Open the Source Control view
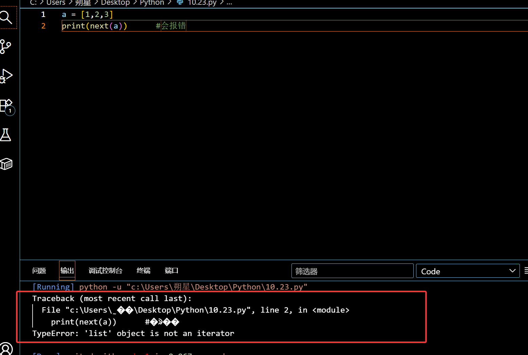The width and height of the screenshot is (528, 355). pos(6,47)
